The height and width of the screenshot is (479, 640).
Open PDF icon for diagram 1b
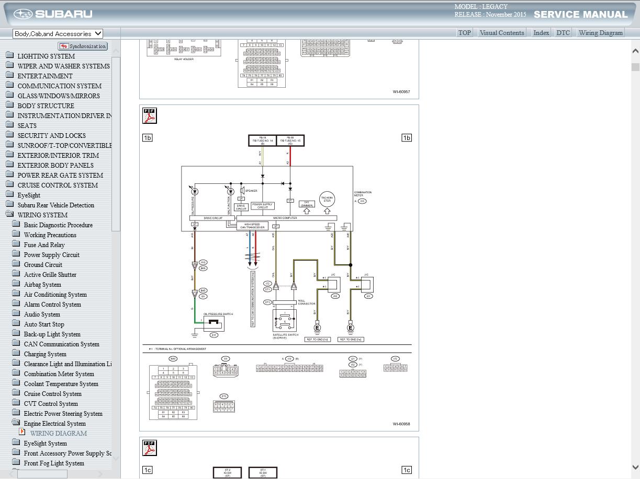click(x=150, y=115)
